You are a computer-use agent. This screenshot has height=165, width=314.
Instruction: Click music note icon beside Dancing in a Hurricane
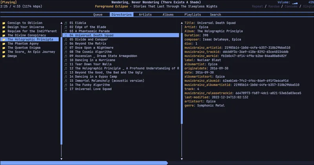[x=66, y=60]
